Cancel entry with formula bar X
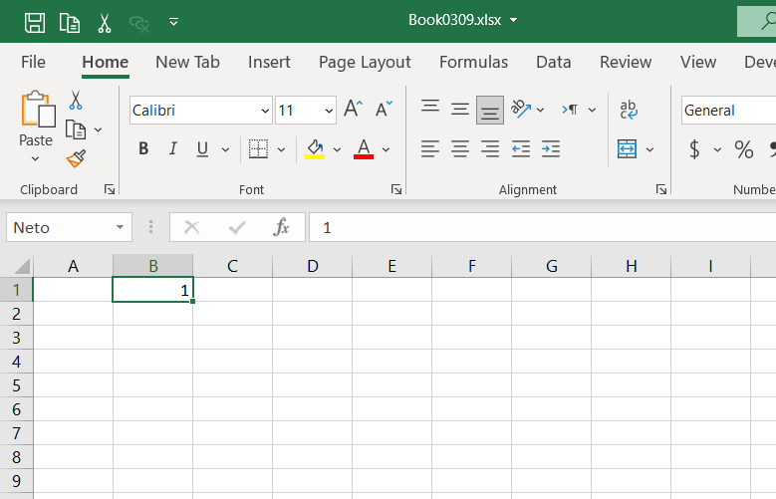 191,227
